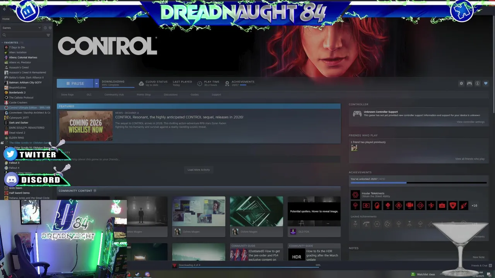Select Alien: Isolation in library
Image resolution: width=495 pixels, height=278 pixels.
pos(18,53)
